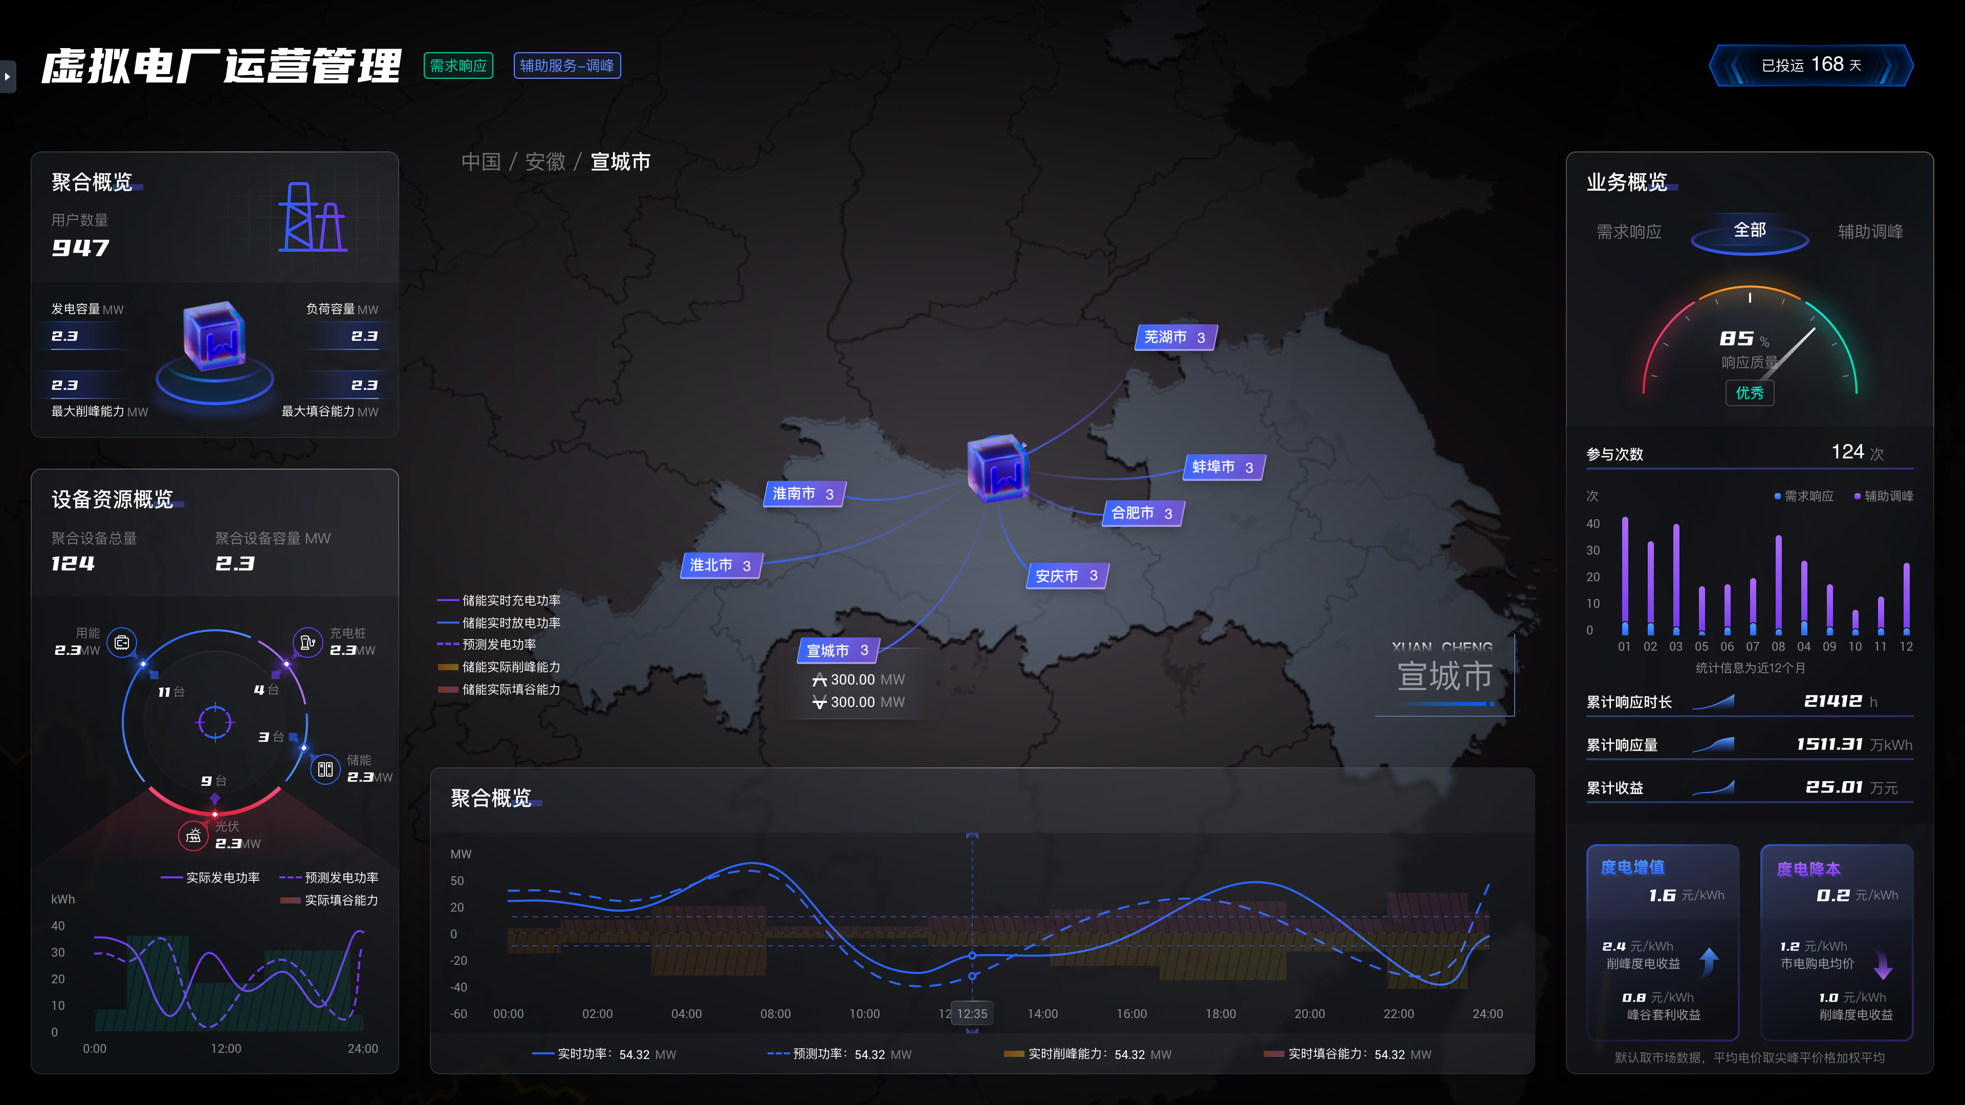Navigate up to 安徽 in breadcrumb
The height and width of the screenshot is (1105, 1965).
click(x=544, y=162)
